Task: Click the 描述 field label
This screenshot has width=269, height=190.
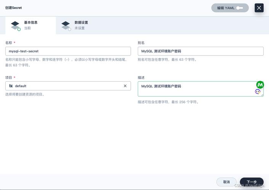Action: (141, 78)
